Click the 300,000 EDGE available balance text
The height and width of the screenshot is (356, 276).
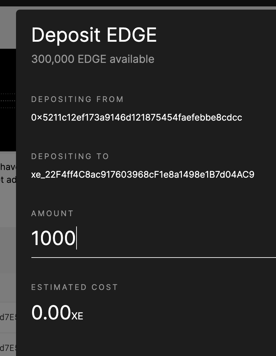(93, 59)
